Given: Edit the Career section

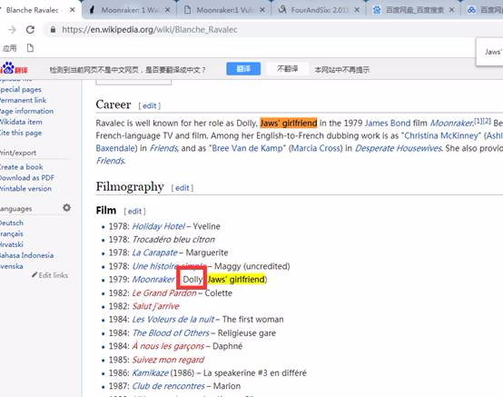Looking at the screenshot, I should click(150, 105).
